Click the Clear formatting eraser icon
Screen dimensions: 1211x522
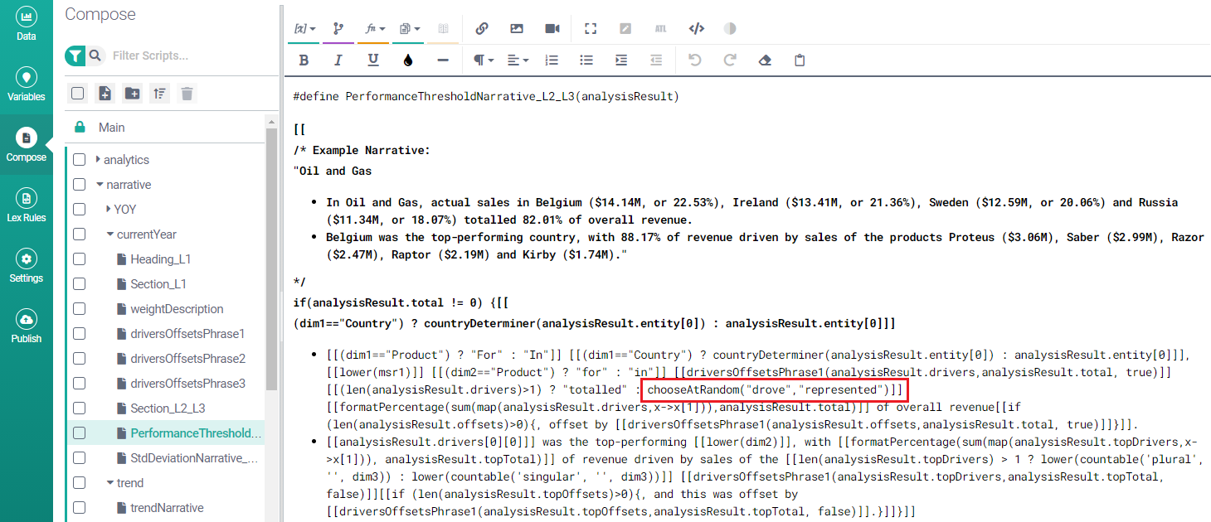point(765,60)
